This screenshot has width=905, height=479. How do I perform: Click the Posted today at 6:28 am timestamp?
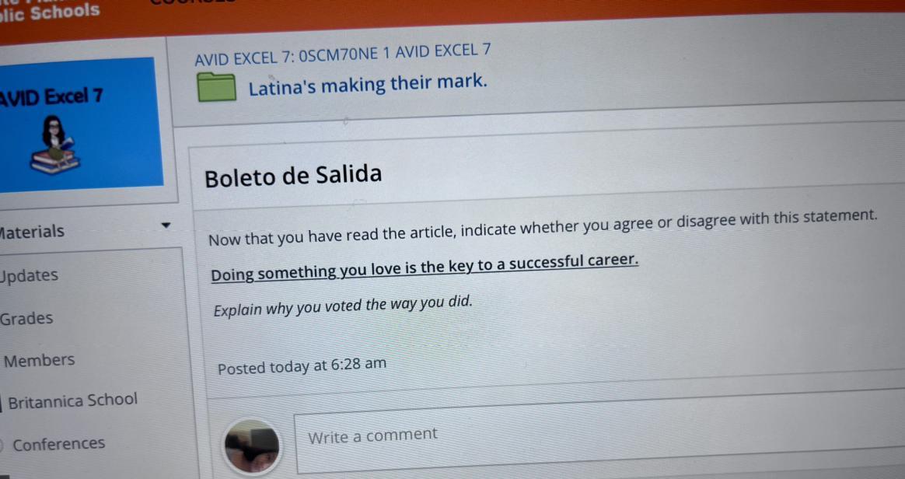302,366
